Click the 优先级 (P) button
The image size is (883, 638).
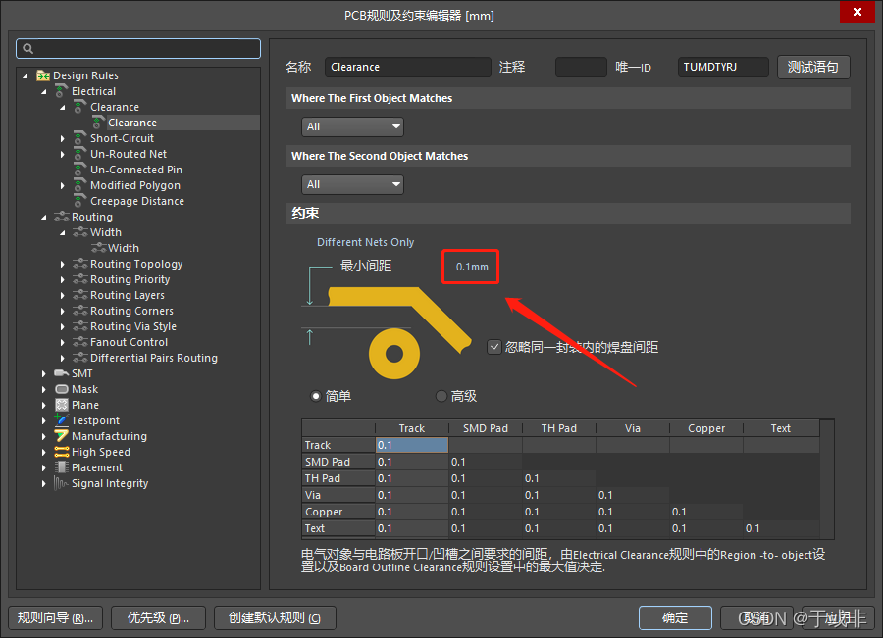[x=158, y=617]
